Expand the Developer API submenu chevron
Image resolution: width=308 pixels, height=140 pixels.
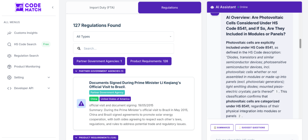pos(49,88)
